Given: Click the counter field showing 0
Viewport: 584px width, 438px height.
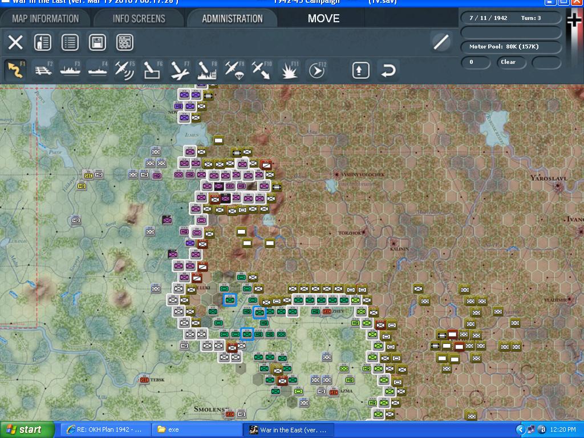Looking at the screenshot, I should 475,62.
